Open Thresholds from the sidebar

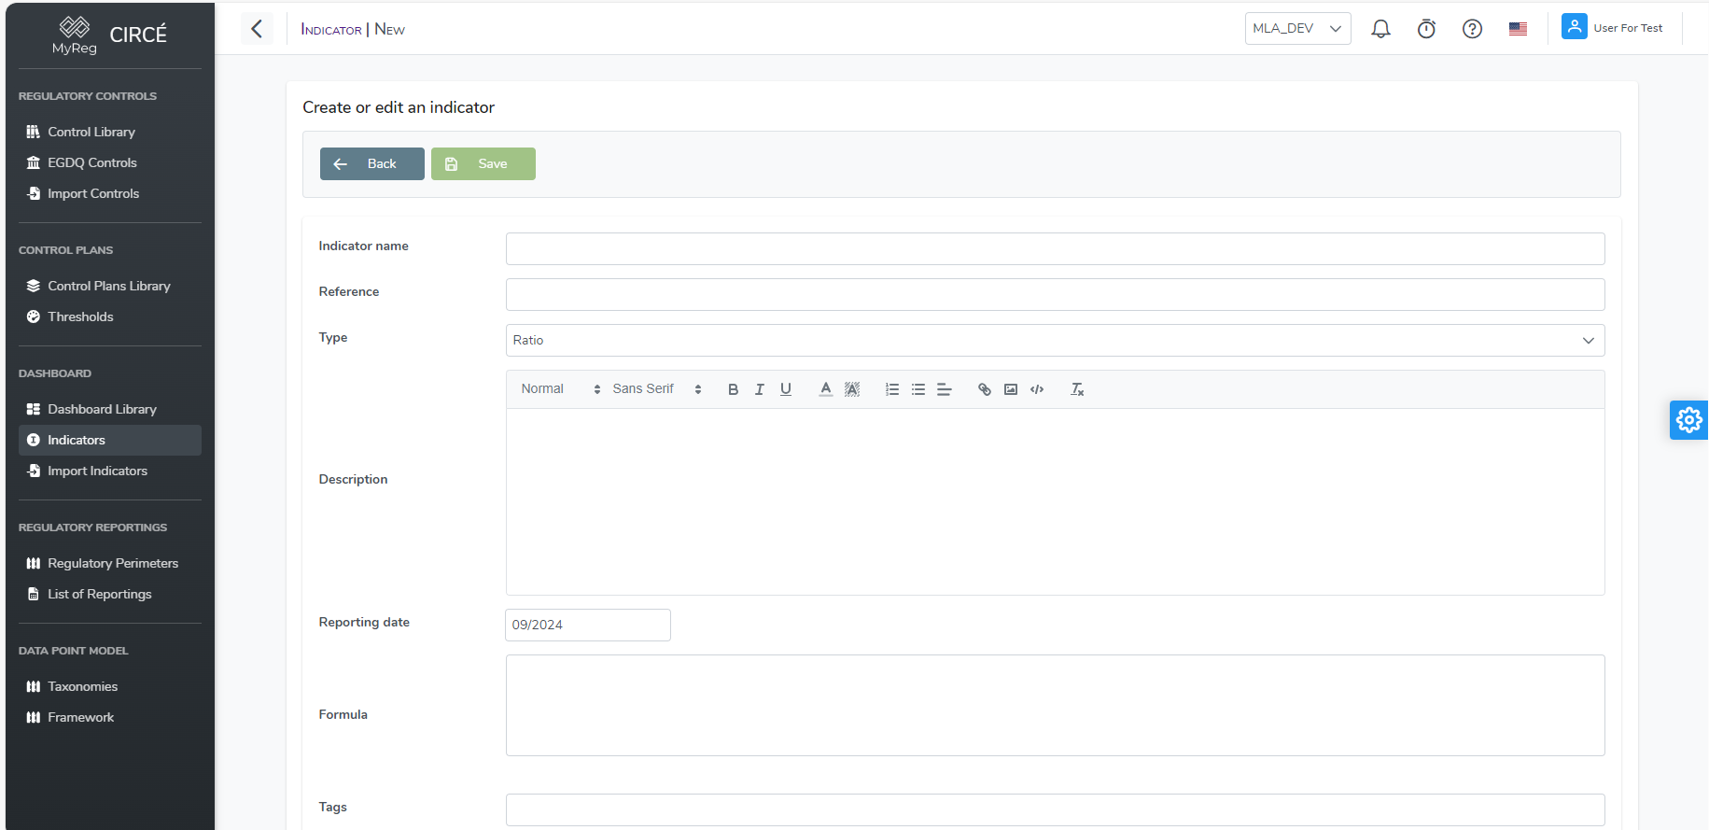[x=80, y=317]
